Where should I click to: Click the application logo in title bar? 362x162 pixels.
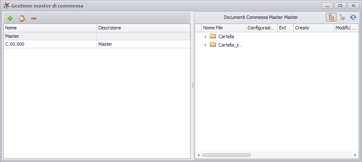pos(6,5)
